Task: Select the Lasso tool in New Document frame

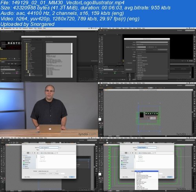Action: 102,39
